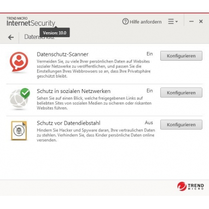209x209 pixels.
Task: Click the Aus status of Datendiebstahl protection
Action: [149, 123]
